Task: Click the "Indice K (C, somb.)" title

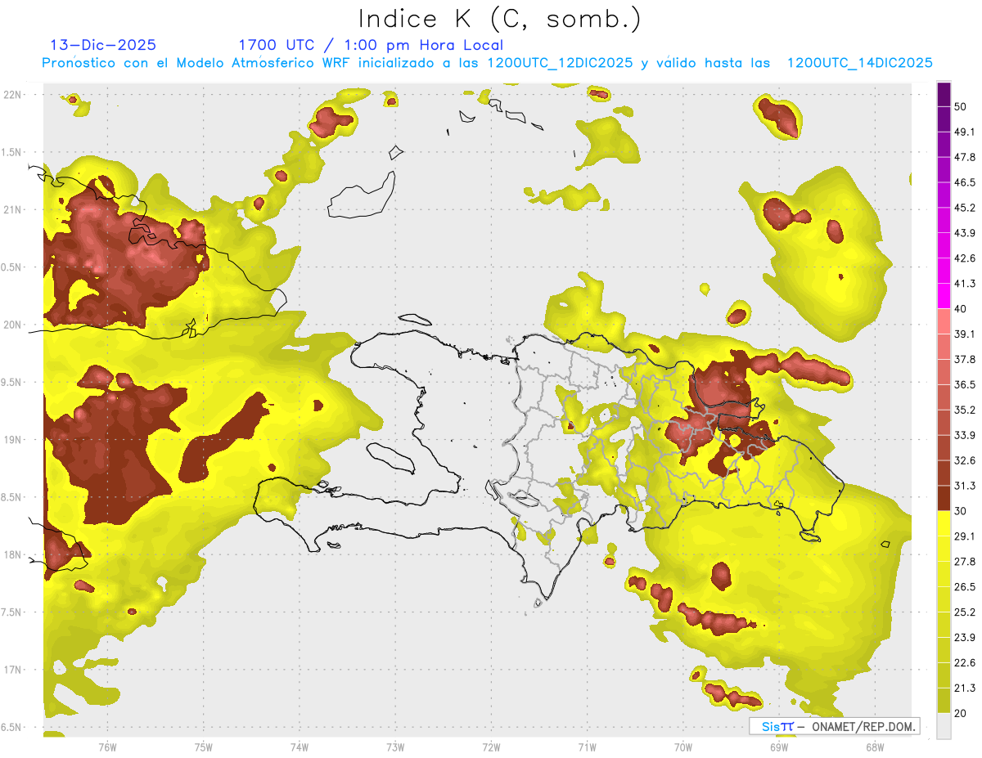Action: pyautogui.click(x=500, y=20)
